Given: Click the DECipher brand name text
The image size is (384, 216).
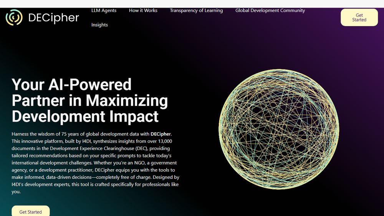Looking at the screenshot, I should (54, 18).
